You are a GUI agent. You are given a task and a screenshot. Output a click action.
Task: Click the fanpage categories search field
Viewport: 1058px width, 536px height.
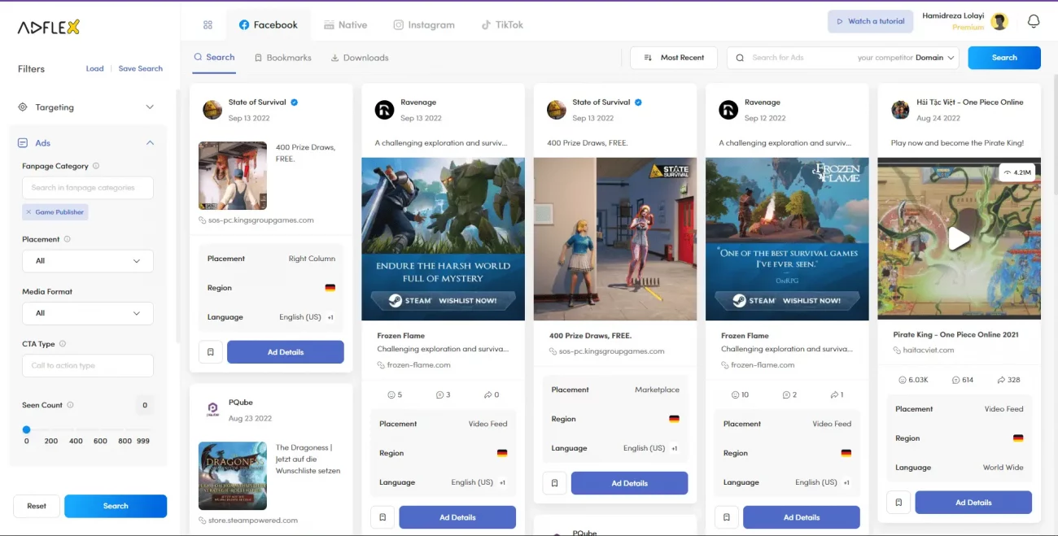(x=88, y=188)
